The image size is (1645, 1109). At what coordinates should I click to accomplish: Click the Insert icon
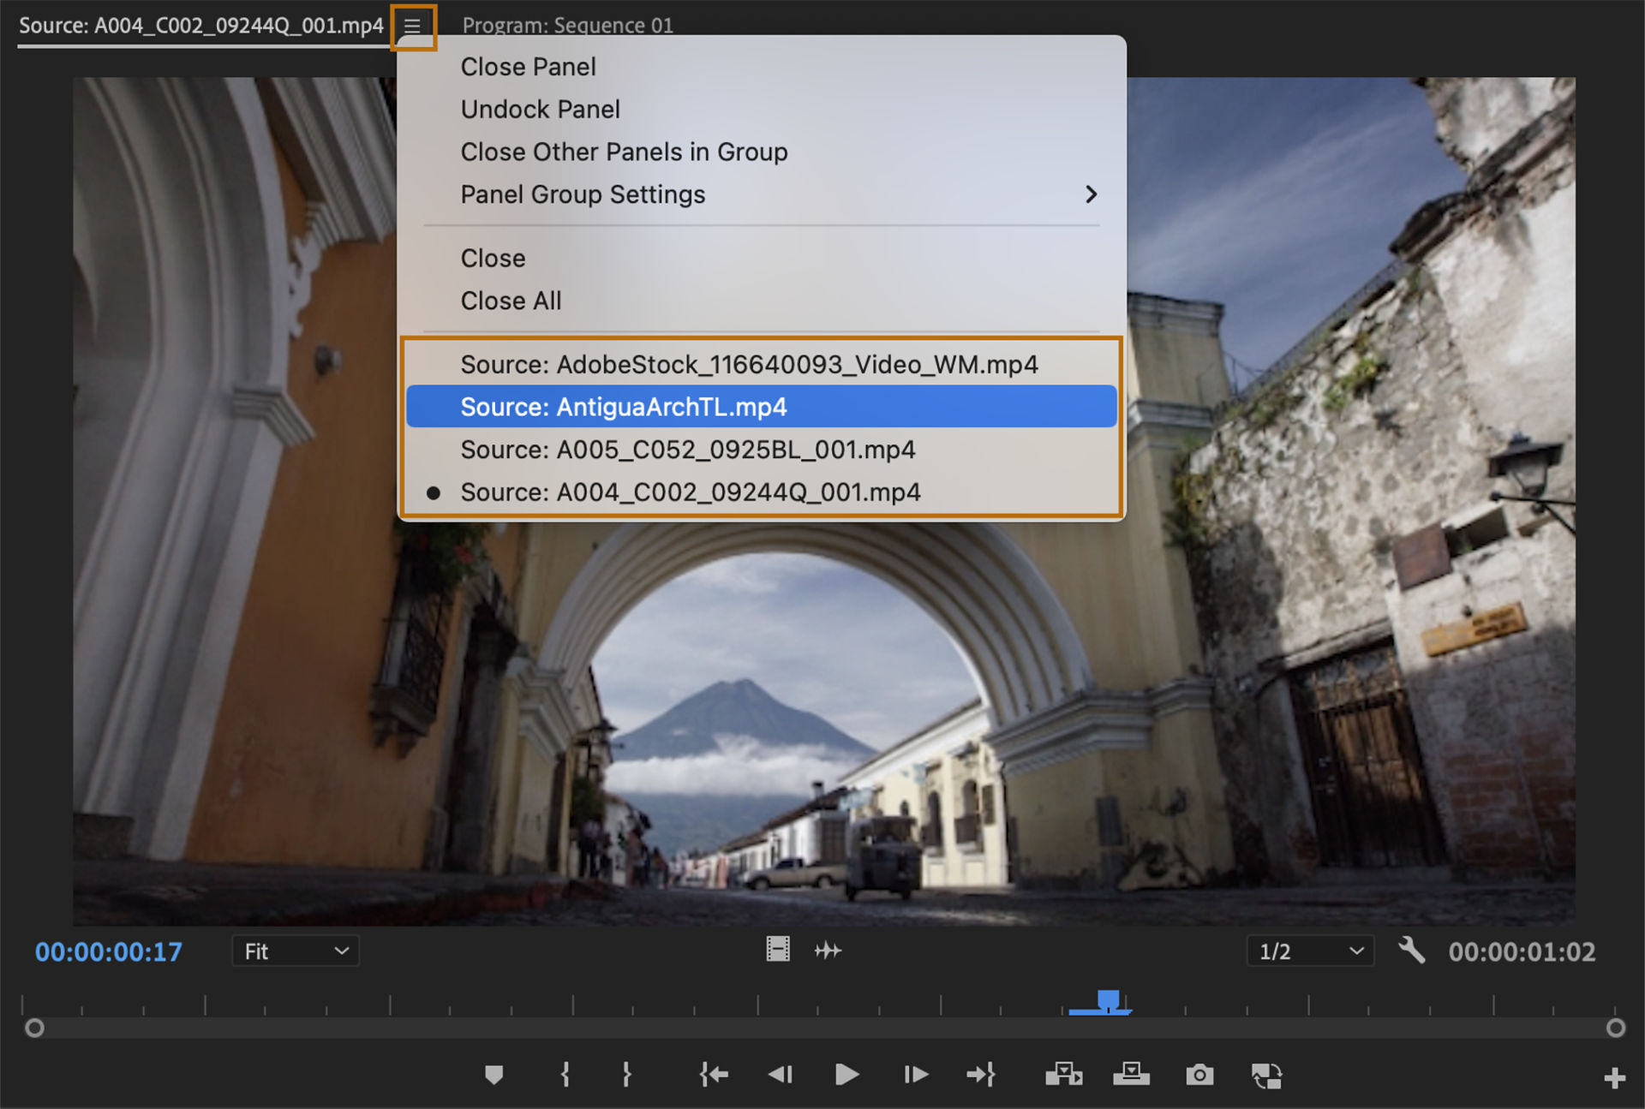pyautogui.click(x=1064, y=1075)
